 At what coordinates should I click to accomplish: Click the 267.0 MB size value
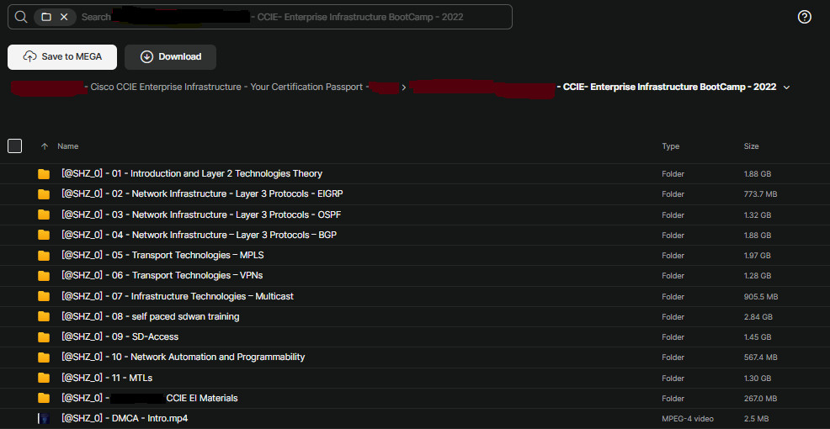pos(760,399)
